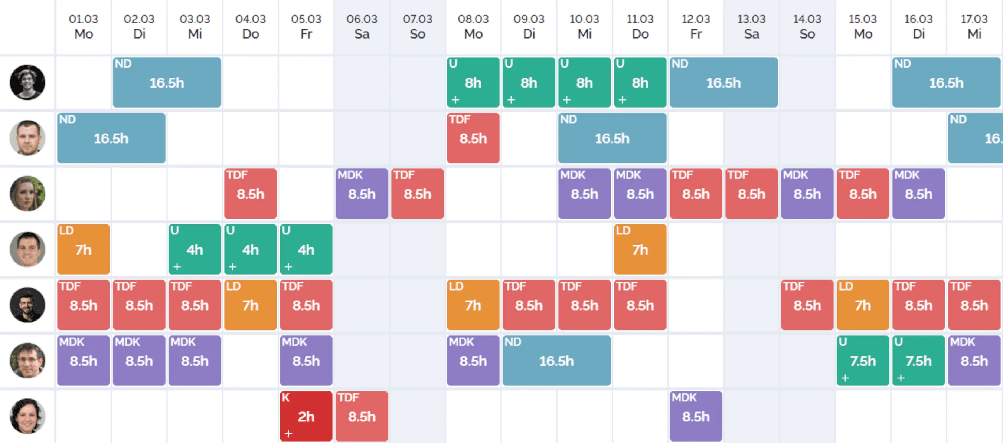Select the 08.03 Mo column header
Viewport: 1003px width, 443px height.
473,26
